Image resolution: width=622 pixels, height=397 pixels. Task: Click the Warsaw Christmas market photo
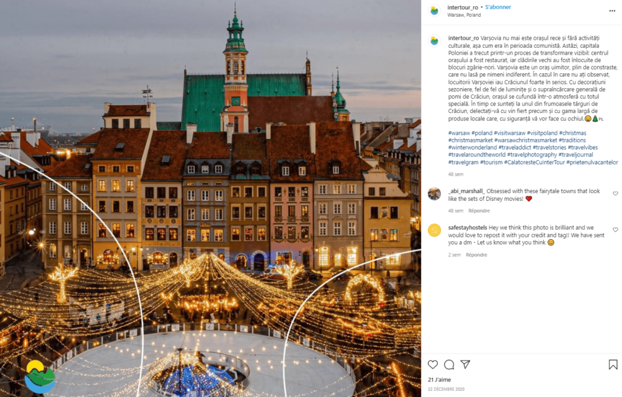pos(210,199)
